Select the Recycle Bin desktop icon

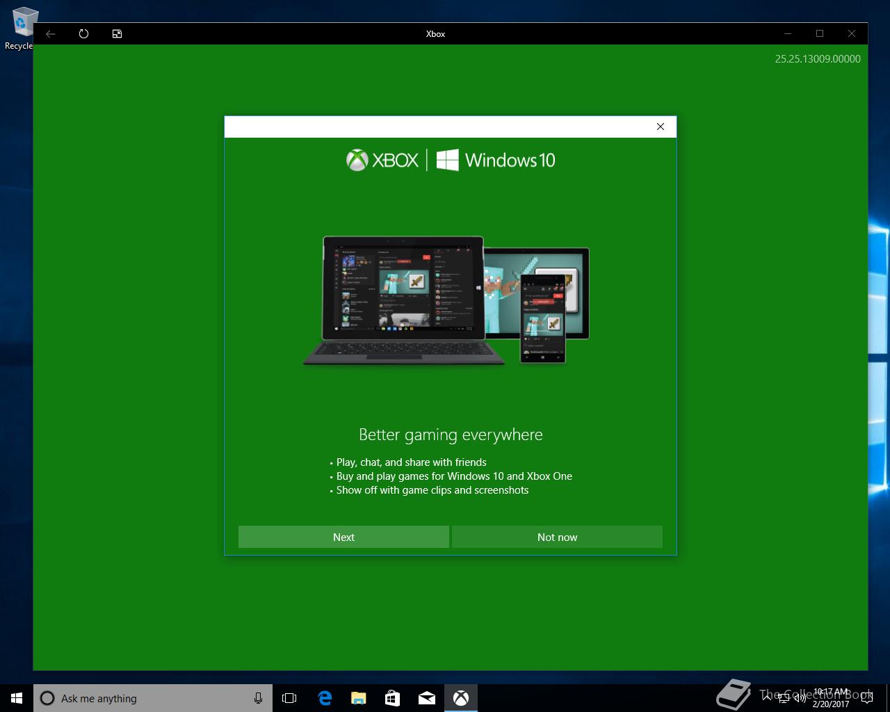(21, 29)
